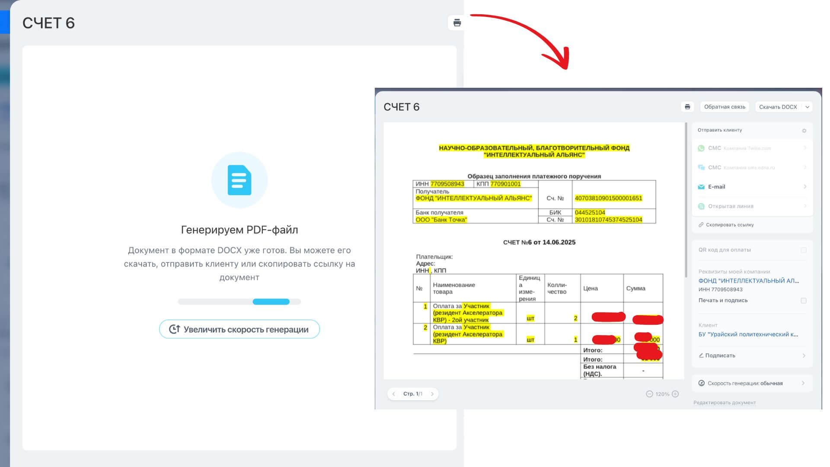
Task: Click the PDF generation progress bar
Action: 239,302
